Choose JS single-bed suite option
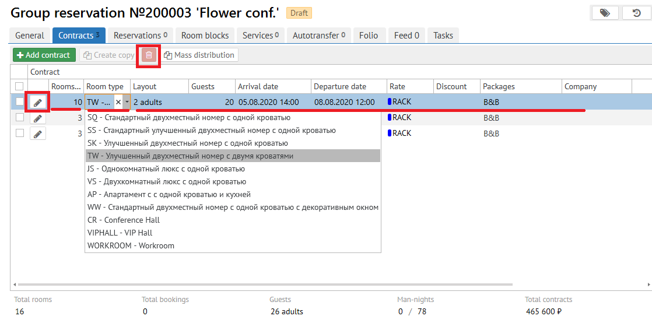The image size is (652, 330). tap(166, 169)
